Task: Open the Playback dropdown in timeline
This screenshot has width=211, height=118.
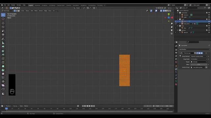Action: (x=9, y=106)
